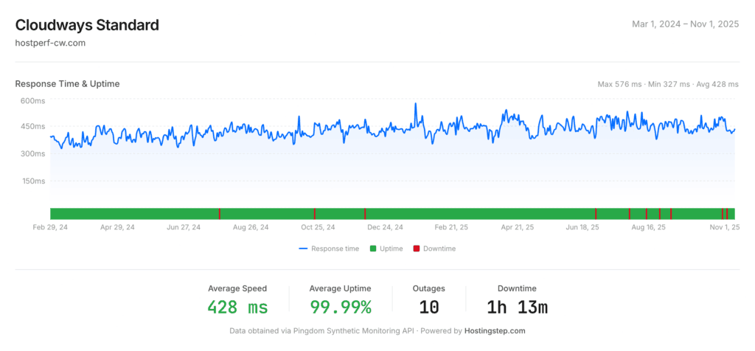Click the first red downtime marker near Aug 2024
The height and width of the screenshot is (351, 755).
pyautogui.click(x=220, y=214)
